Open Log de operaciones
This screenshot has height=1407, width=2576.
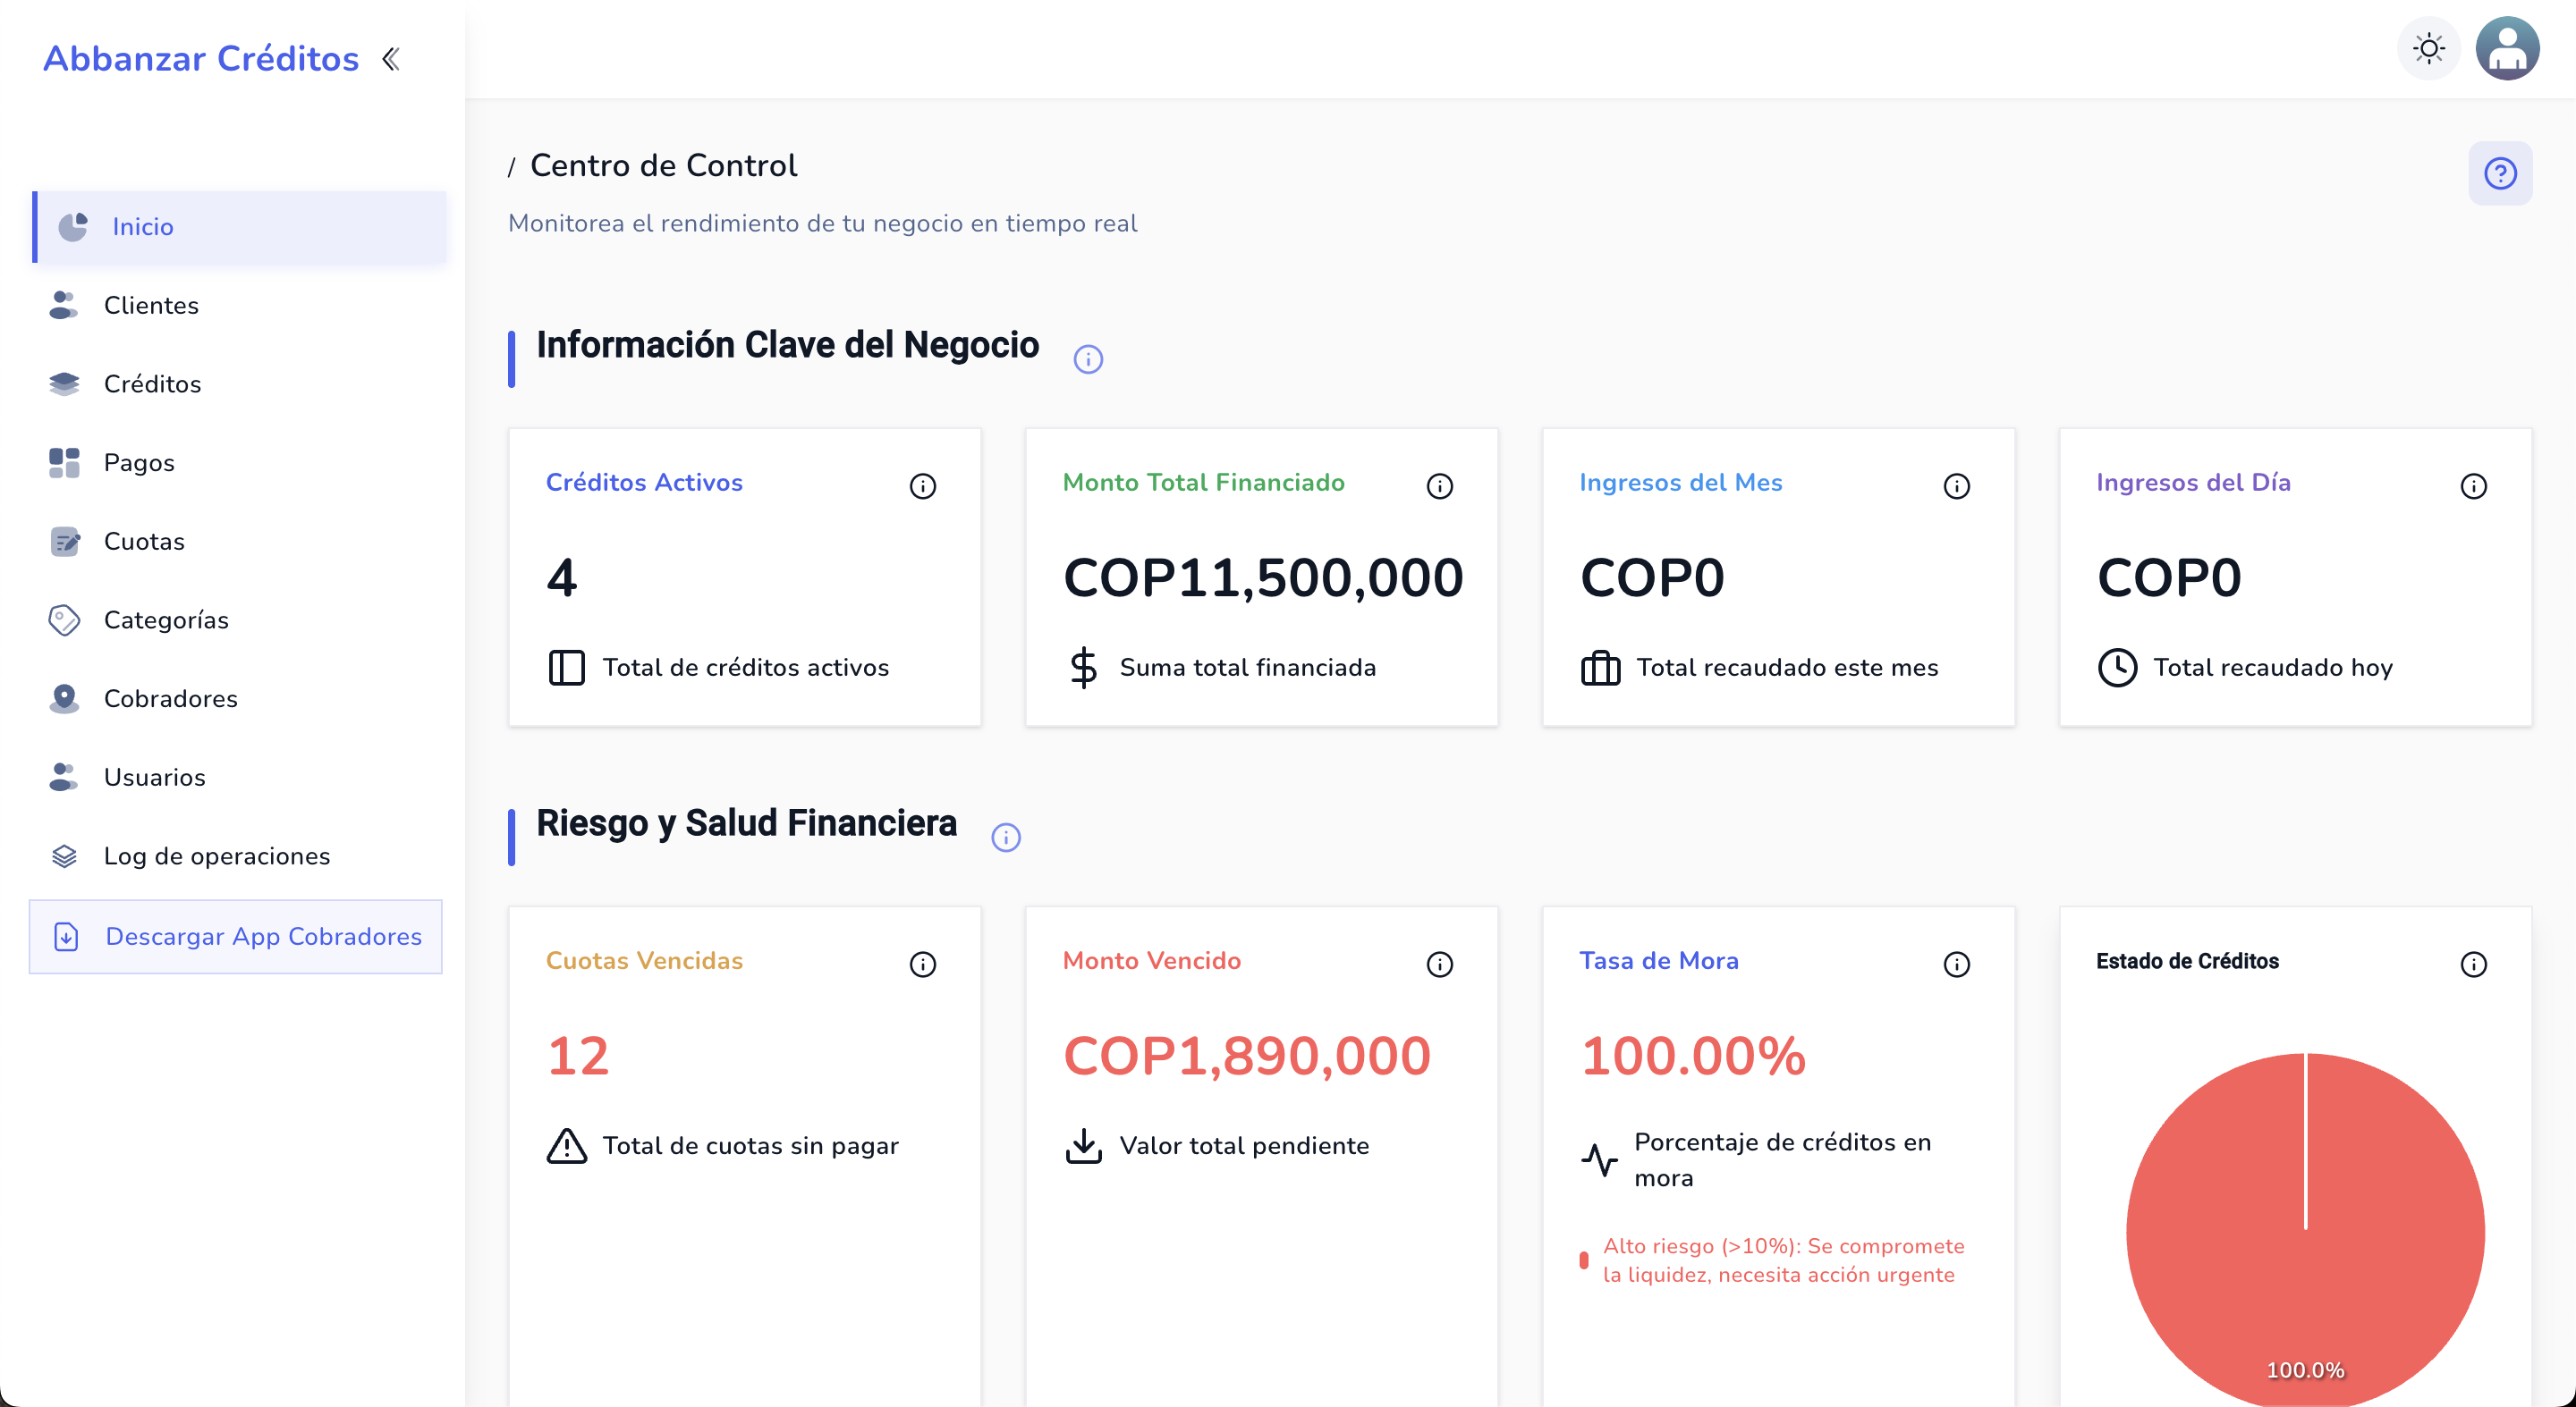(x=240, y=855)
